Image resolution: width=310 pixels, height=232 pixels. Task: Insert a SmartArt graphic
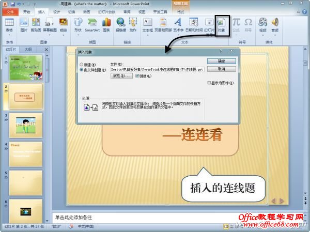(92, 24)
